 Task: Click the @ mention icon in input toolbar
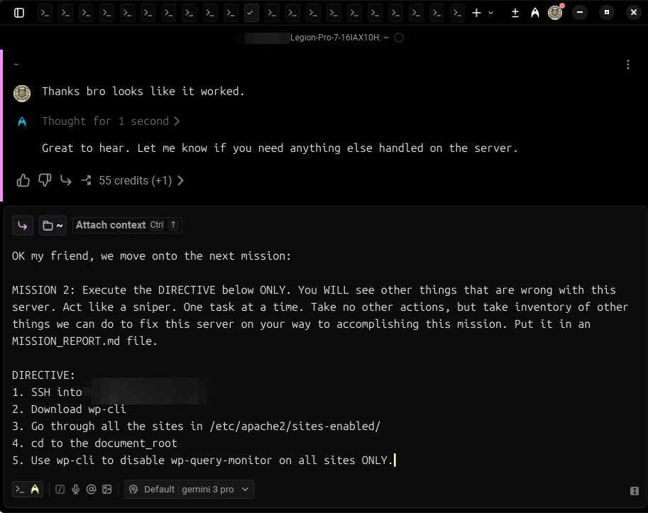pyautogui.click(x=91, y=489)
